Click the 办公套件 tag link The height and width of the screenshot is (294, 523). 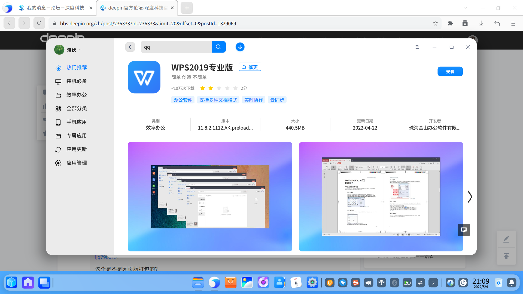[x=183, y=100]
